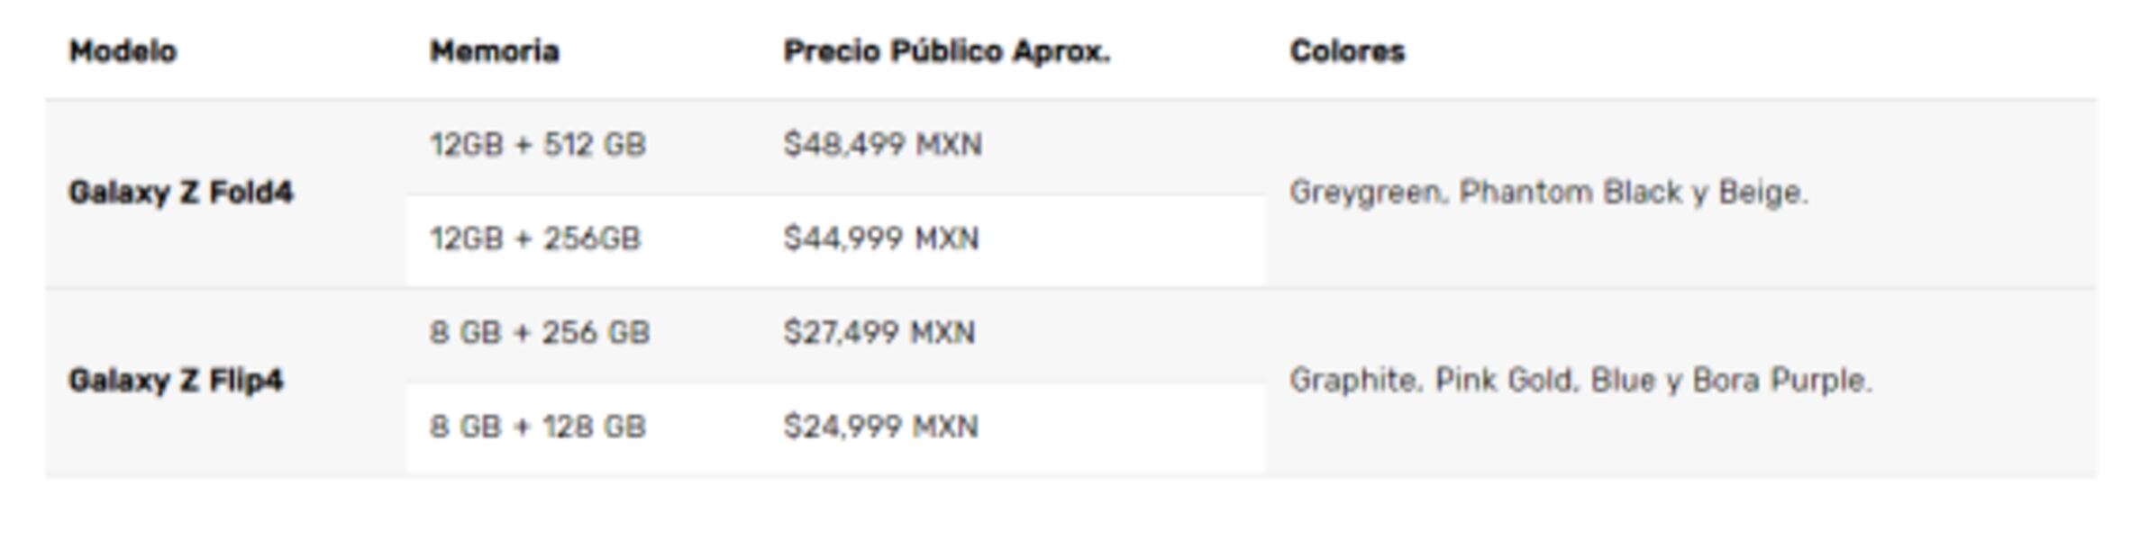Click the word Greygreen in colors
This screenshot has width=2140, height=558.
point(1365,193)
